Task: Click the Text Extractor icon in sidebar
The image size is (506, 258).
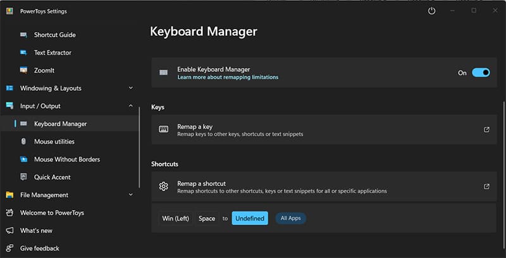Action: (x=23, y=52)
